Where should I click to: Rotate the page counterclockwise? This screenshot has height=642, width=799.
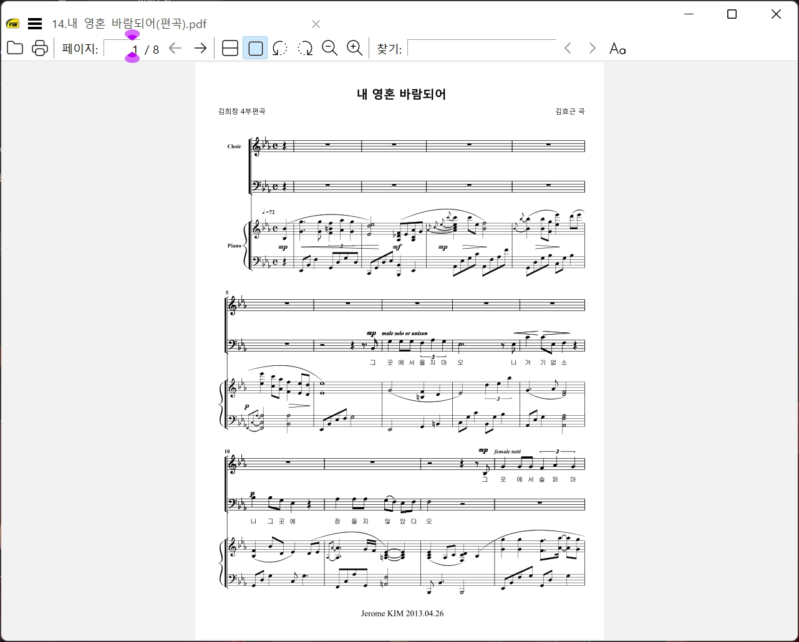pyautogui.click(x=279, y=48)
